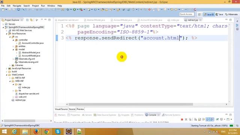240x135 pixels.
Task: Click Remove All Terminated Launches icon
Action: coord(190,119)
